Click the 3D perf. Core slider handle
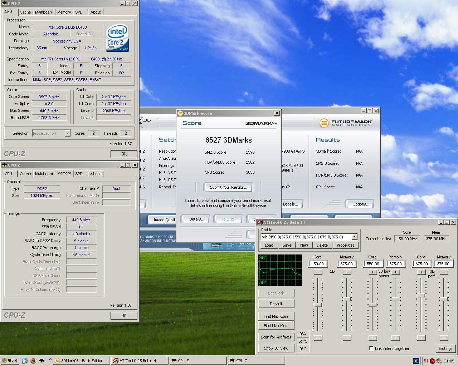The width and height of the screenshot is (458, 366). 421,295
